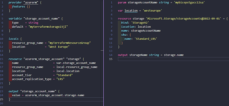The height and width of the screenshot is (106, 229).
Task: Click the 'westeurope' string
Action: (x=153, y=11)
